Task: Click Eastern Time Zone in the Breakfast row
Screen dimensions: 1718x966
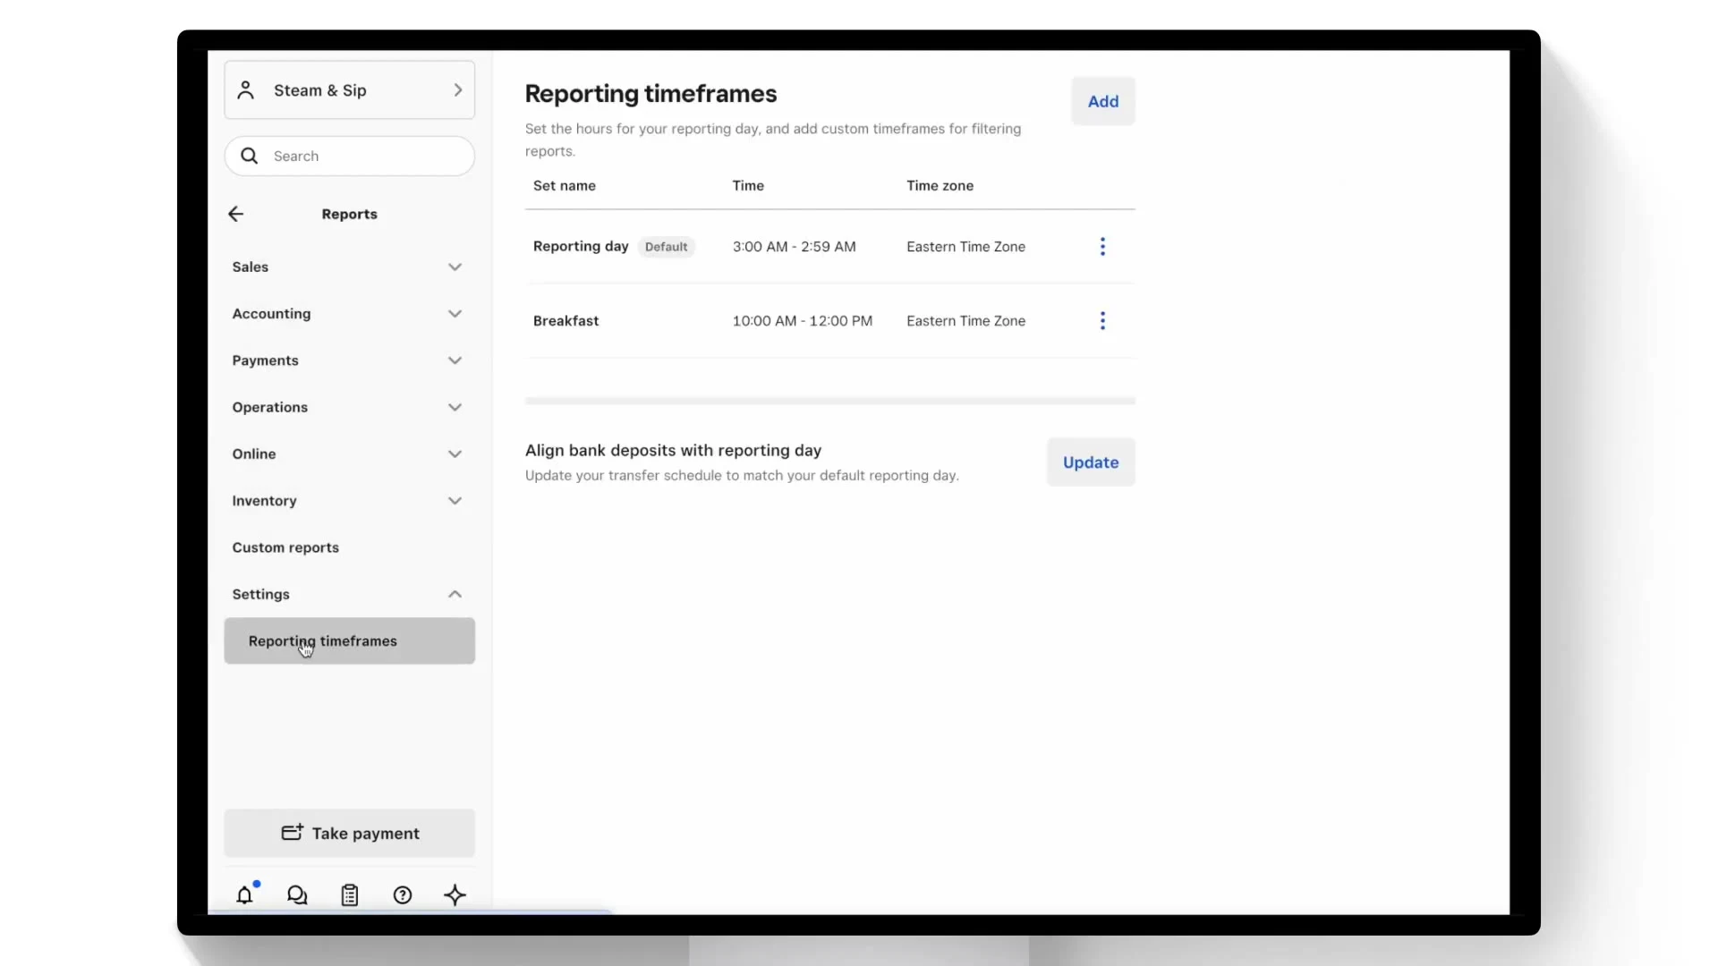Action: 966,320
